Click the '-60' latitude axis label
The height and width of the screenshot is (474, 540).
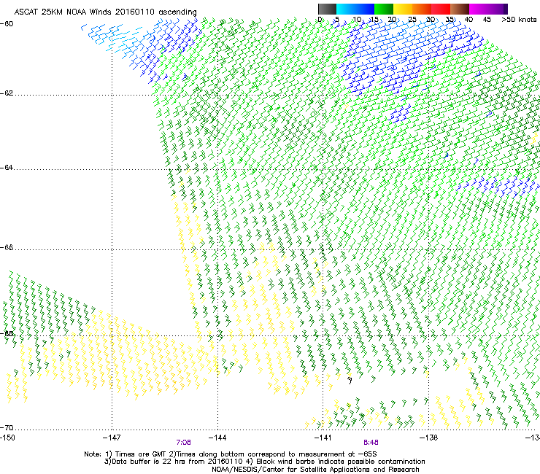pos(7,24)
